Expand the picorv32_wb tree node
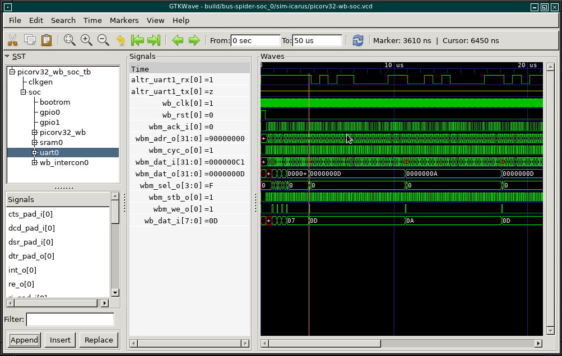This screenshot has width=562, height=356. tap(34, 133)
